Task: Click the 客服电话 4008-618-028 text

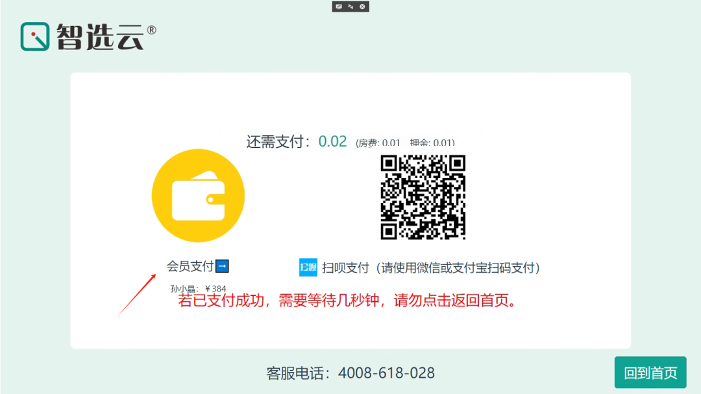Action: click(x=350, y=373)
